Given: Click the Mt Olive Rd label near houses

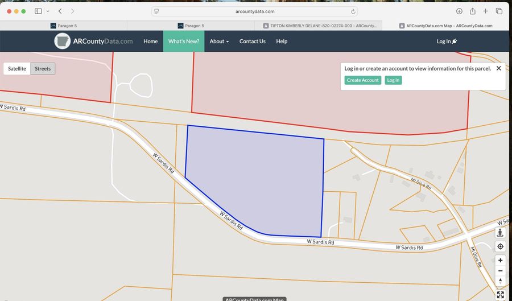Looking at the screenshot, I should pyautogui.click(x=421, y=183).
